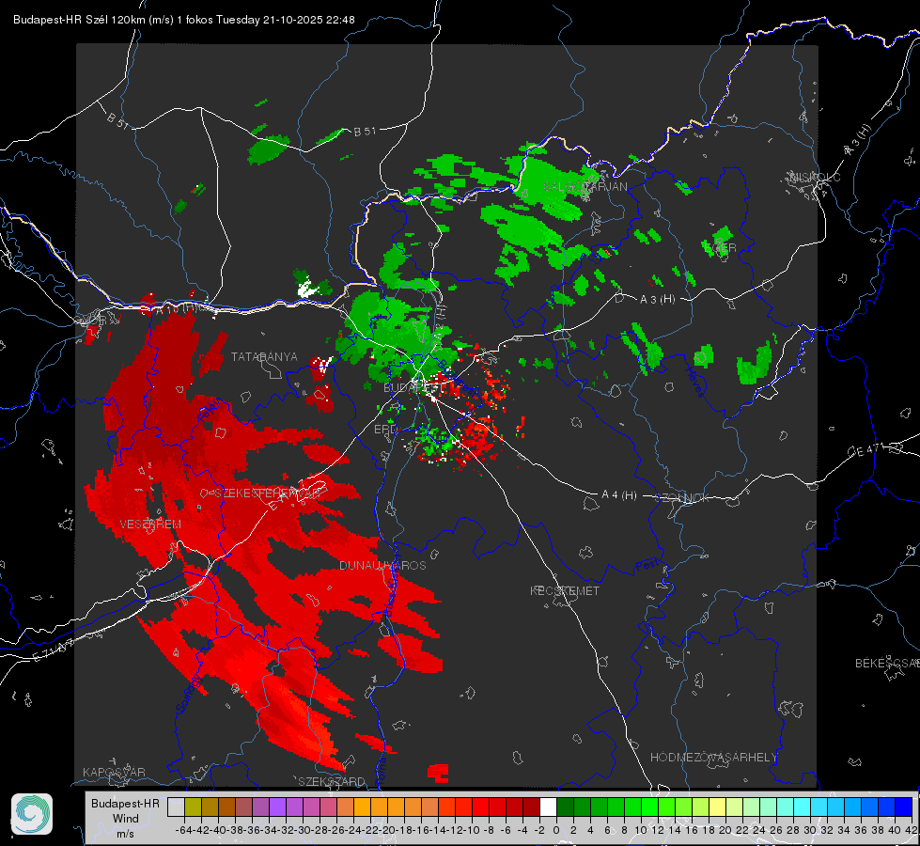Click the SALGOTARJAN city label
The height and width of the screenshot is (846, 920).
tap(585, 187)
